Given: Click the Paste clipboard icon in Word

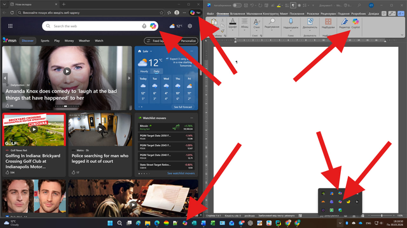Looking at the screenshot, I should tap(214, 22).
